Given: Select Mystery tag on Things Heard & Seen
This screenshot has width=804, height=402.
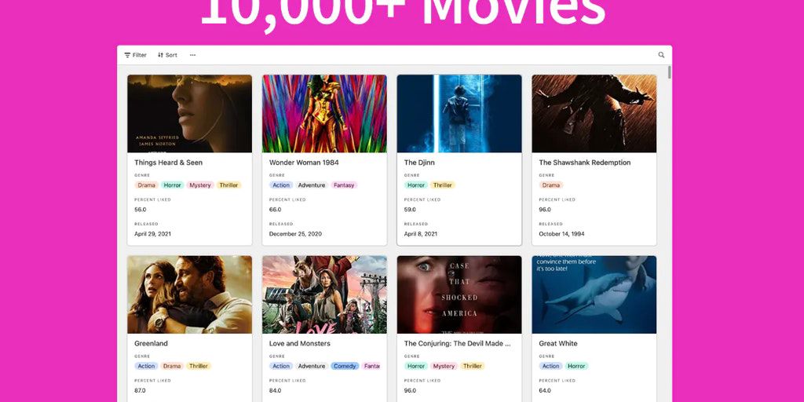Looking at the screenshot, I should (x=200, y=185).
